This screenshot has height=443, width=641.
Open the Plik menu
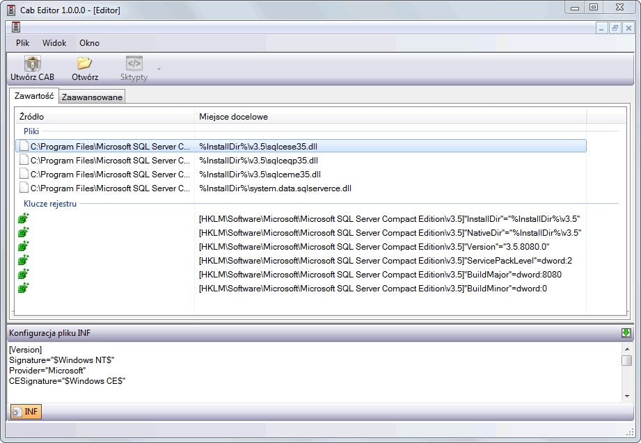click(x=23, y=43)
